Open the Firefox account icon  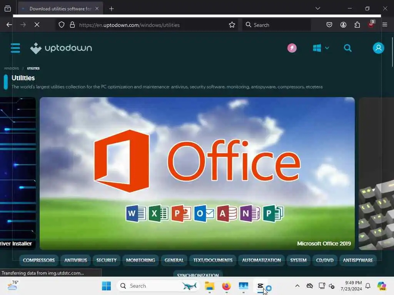[x=343, y=25]
